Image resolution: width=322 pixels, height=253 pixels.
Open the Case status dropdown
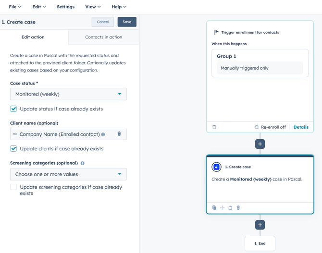click(x=68, y=94)
